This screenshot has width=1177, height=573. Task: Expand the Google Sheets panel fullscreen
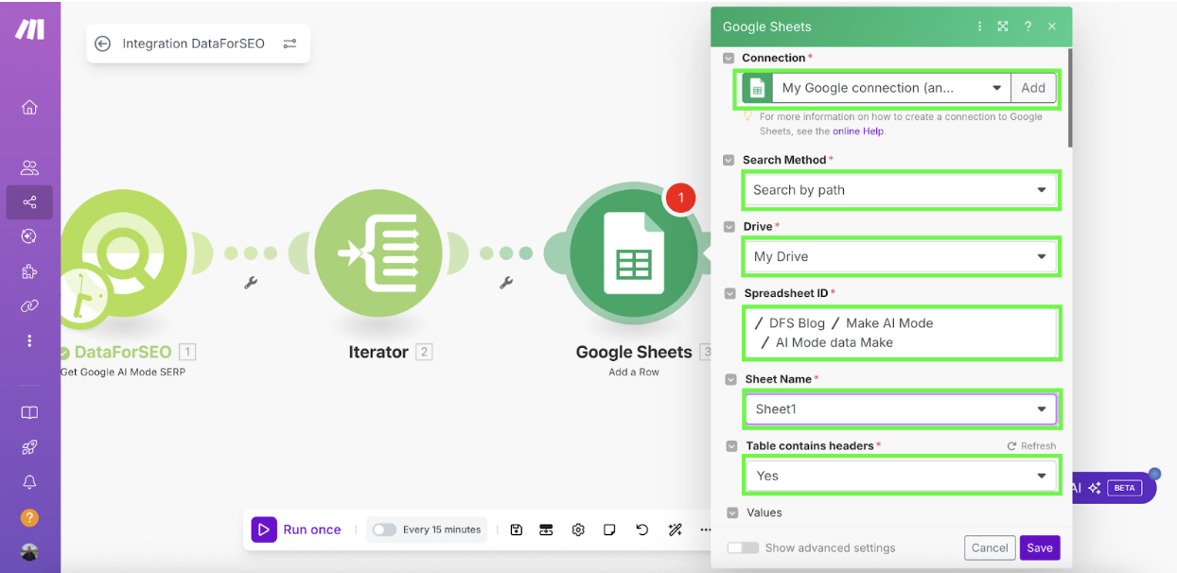(1003, 26)
